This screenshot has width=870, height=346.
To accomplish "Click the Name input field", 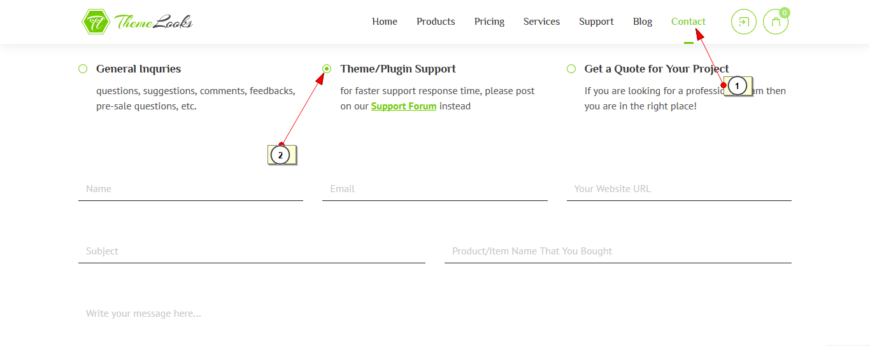I will click(190, 189).
